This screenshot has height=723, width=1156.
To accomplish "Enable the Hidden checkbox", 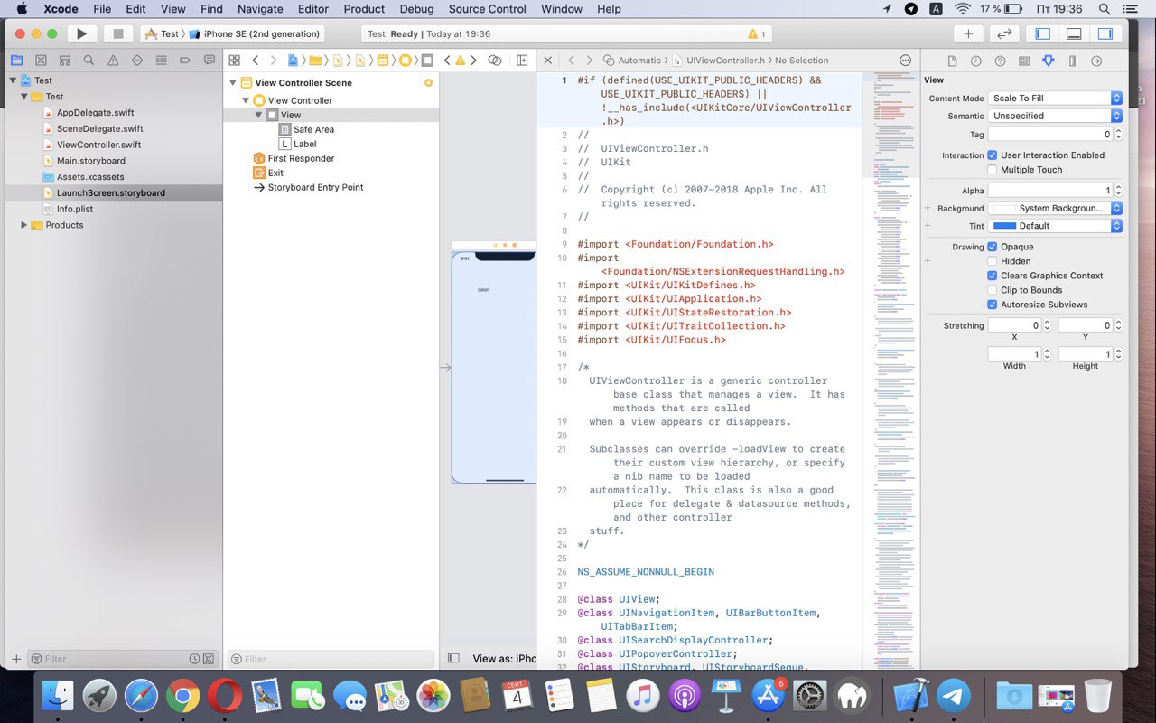I will (993, 261).
